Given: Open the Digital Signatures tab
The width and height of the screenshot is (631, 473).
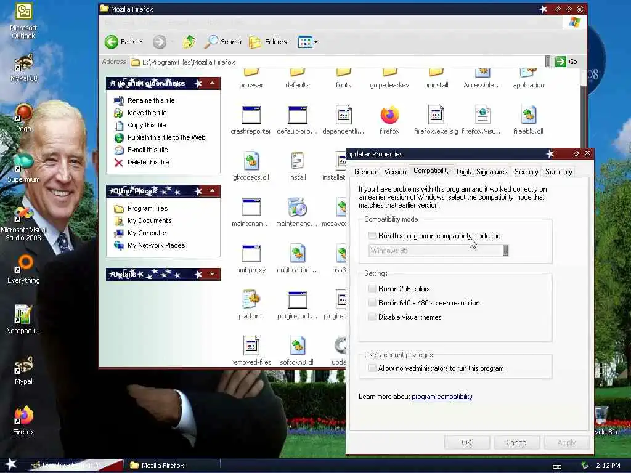Looking at the screenshot, I should 482,172.
